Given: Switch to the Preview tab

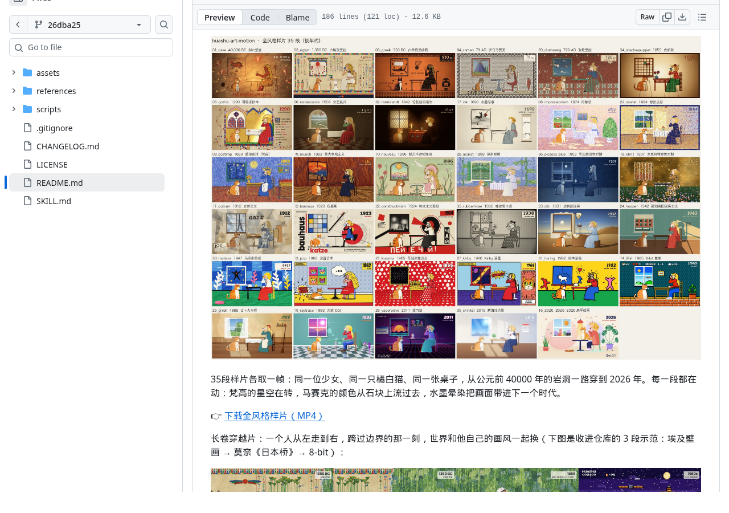Looking at the screenshot, I should point(220,17).
